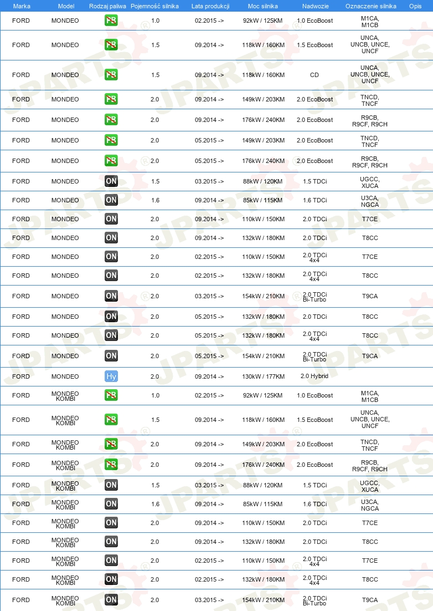Screen dimensions: 433x611
Task: Click diesel ON icon in Mondeo 1.5 TDCi sedan row
Action: [x=111, y=181]
